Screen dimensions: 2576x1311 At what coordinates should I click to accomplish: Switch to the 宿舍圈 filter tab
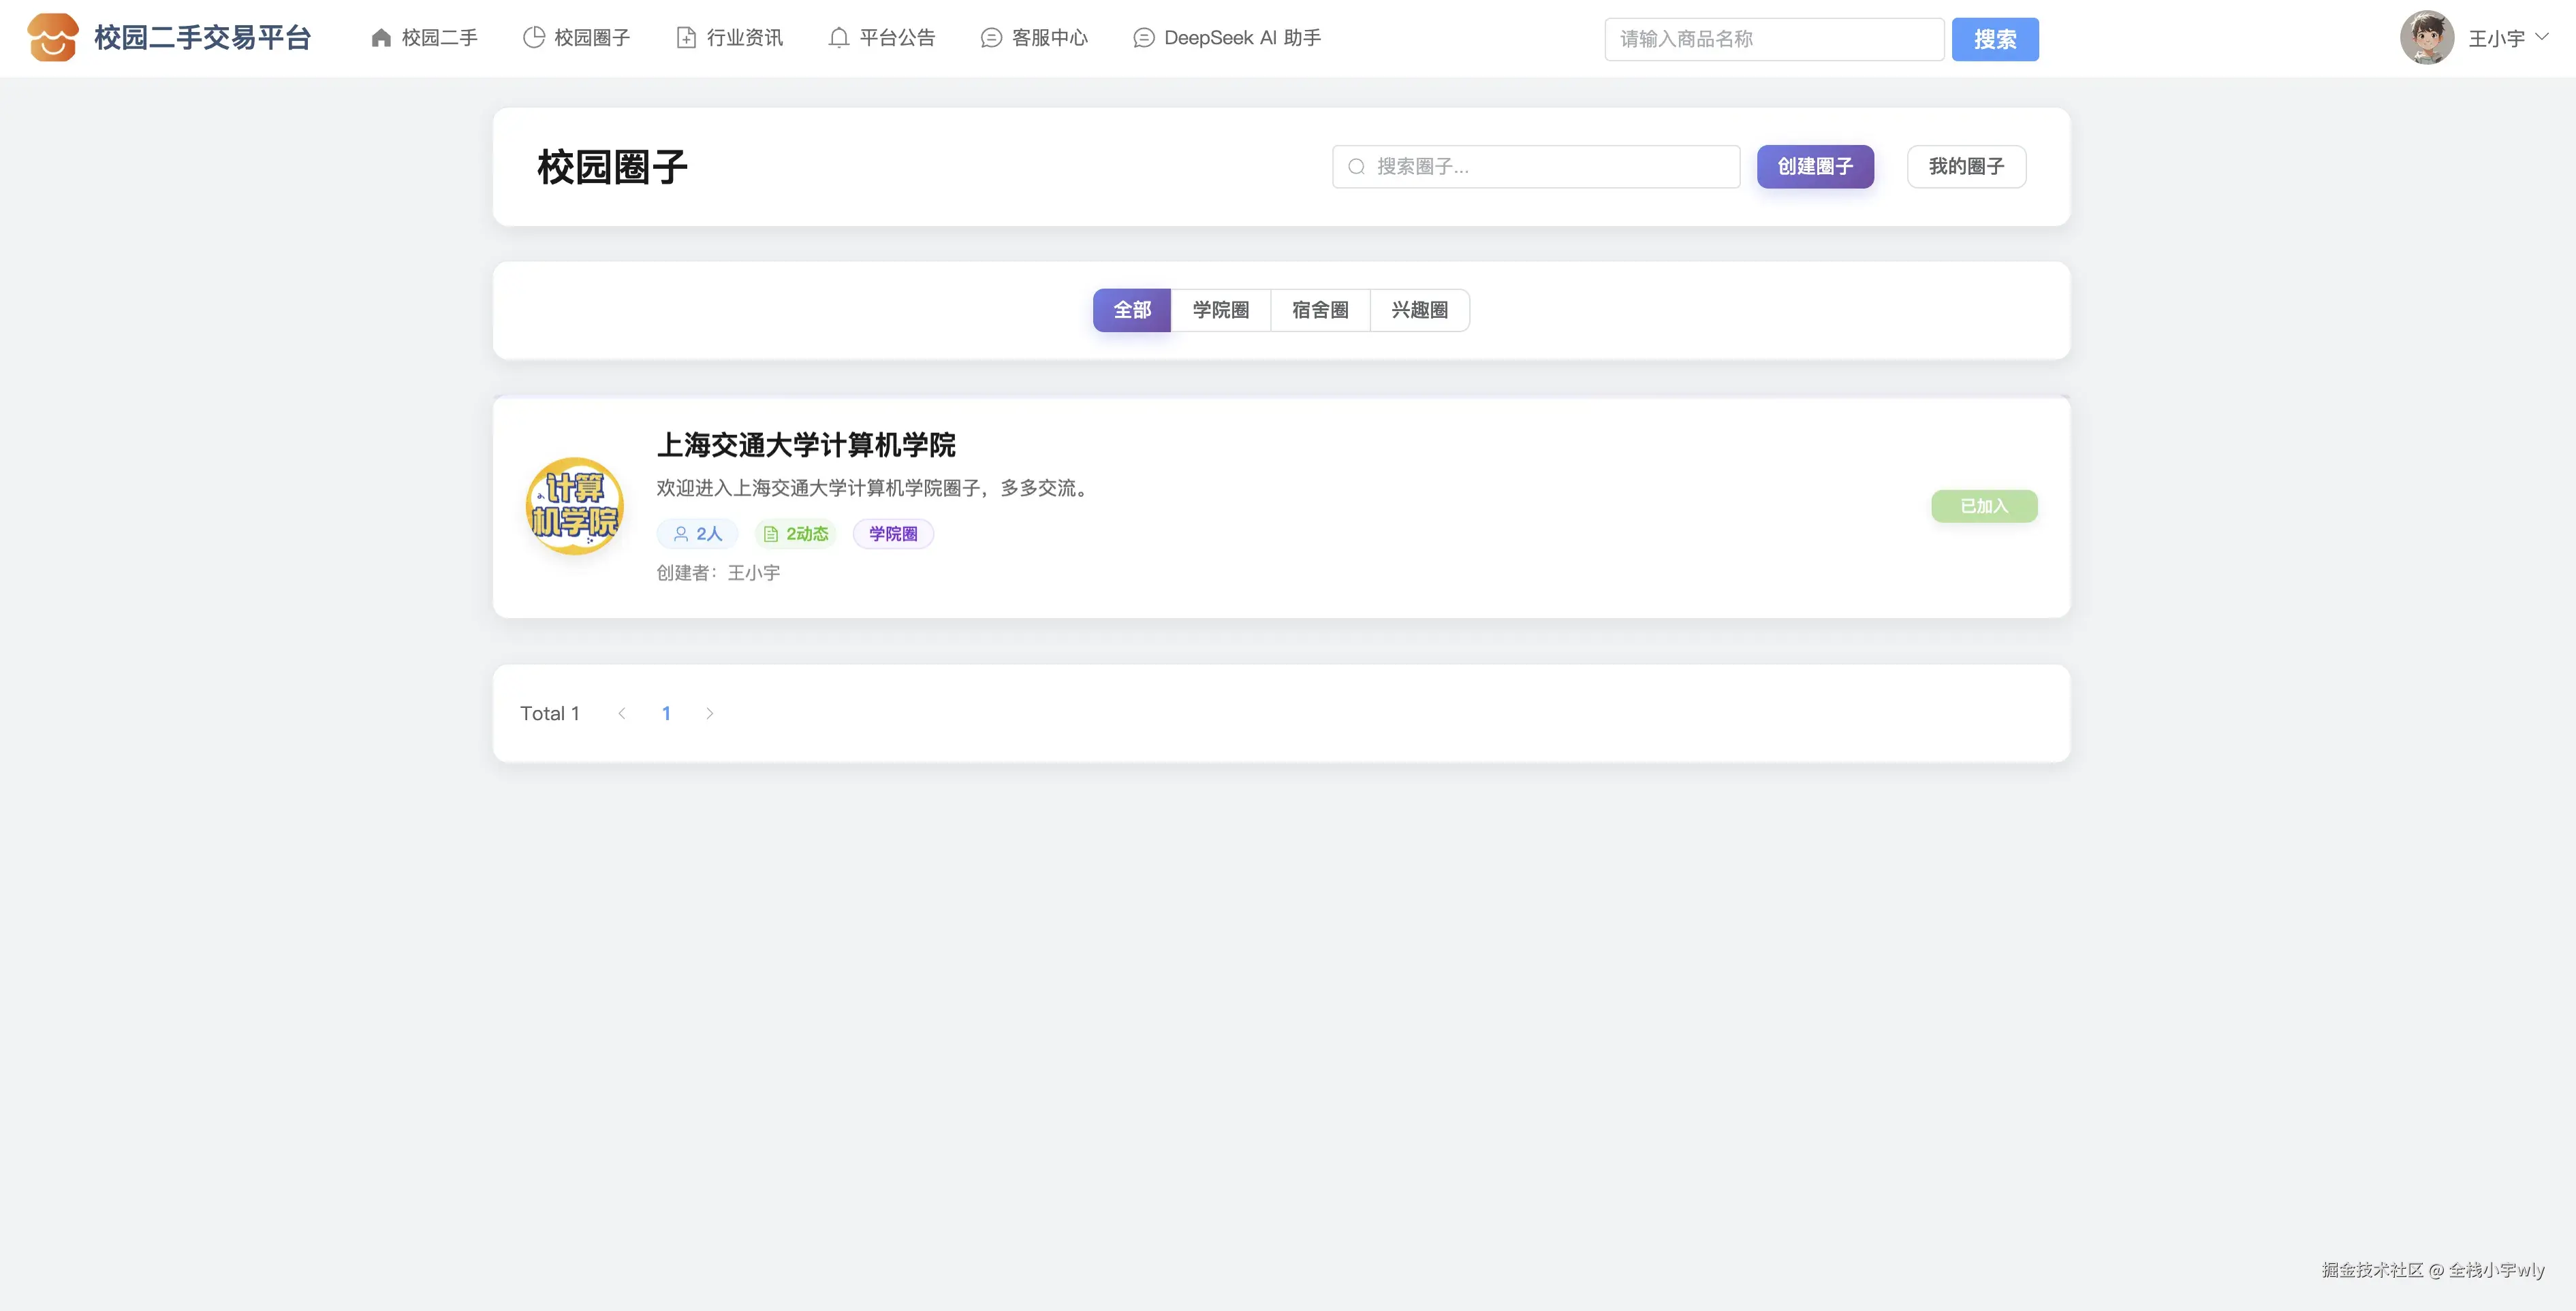pyautogui.click(x=1319, y=310)
